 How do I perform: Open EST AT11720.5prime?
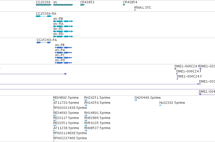tap(54, 105)
